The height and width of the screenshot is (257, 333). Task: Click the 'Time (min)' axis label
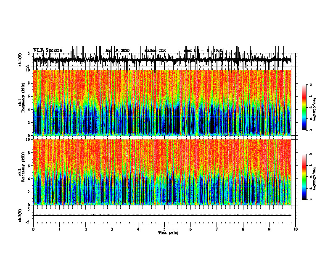pos(168,233)
